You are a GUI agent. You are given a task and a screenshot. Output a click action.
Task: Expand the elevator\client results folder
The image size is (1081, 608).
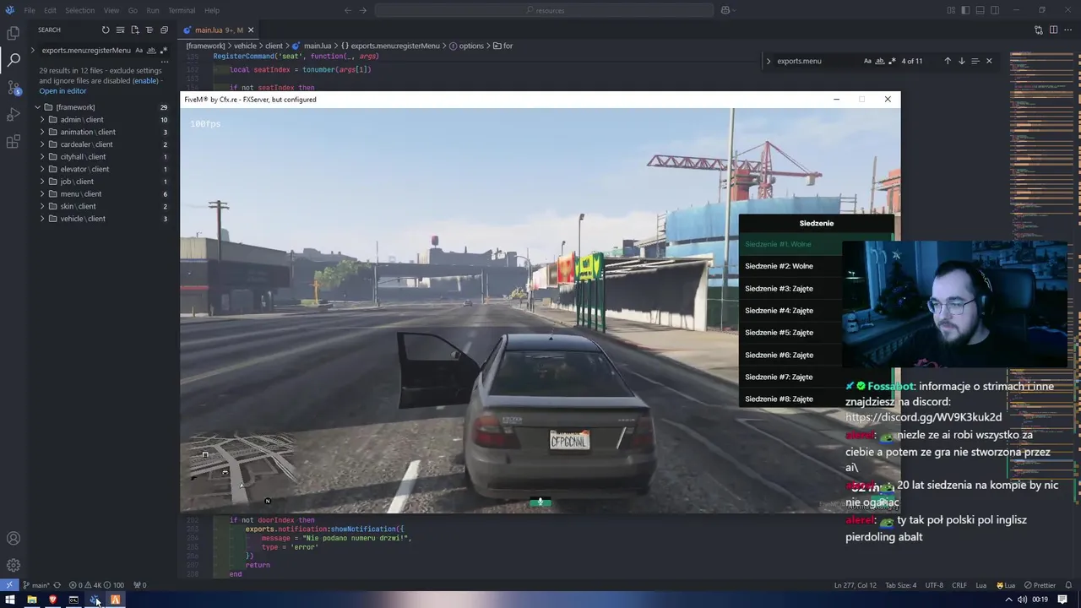(x=42, y=169)
